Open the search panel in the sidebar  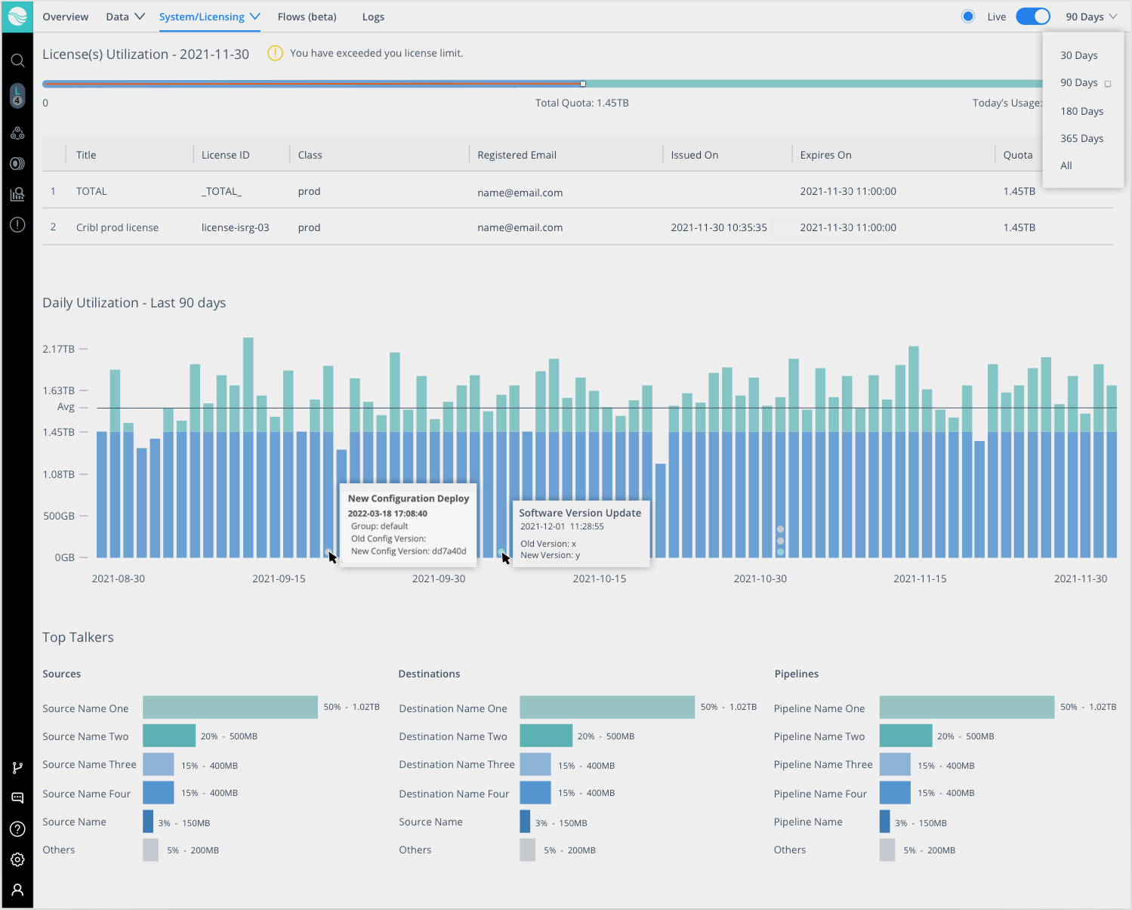click(17, 60)
